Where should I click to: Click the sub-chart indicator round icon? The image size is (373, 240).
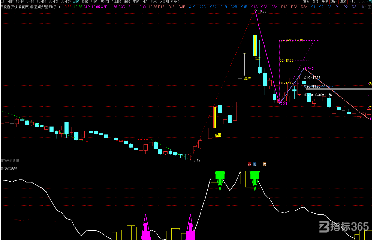[x=3, y=169]
